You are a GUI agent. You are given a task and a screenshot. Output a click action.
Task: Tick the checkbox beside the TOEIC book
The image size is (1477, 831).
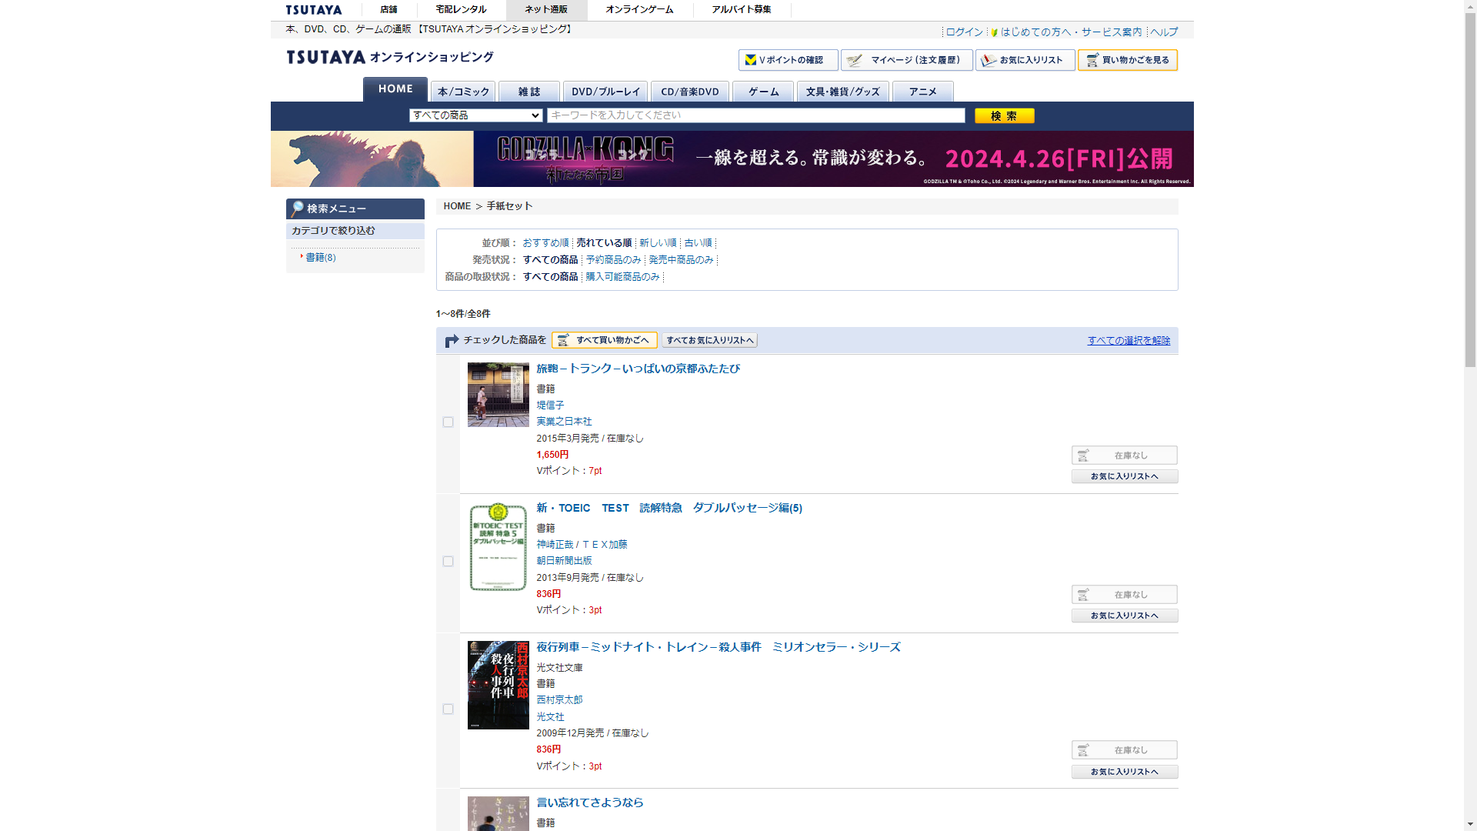[448, 562]
